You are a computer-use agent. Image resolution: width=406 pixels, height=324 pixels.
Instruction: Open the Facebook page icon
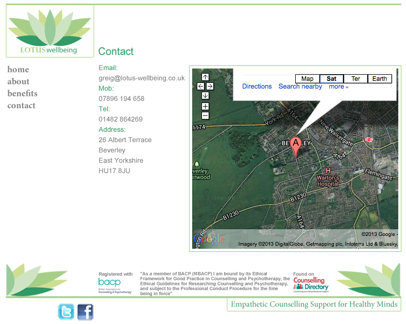click(x=85, y=312)
